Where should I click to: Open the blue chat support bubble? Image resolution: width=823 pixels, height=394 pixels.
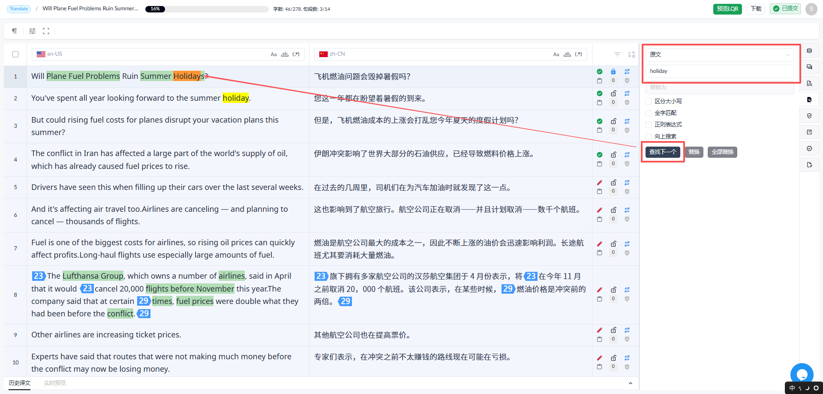click(x=802, y=374)
